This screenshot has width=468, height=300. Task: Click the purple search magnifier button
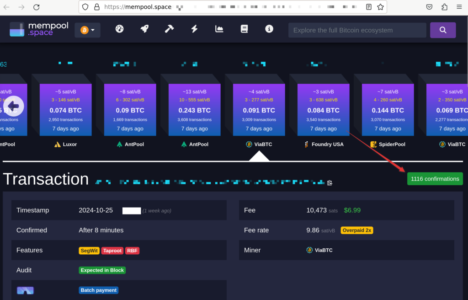[442, 30]
